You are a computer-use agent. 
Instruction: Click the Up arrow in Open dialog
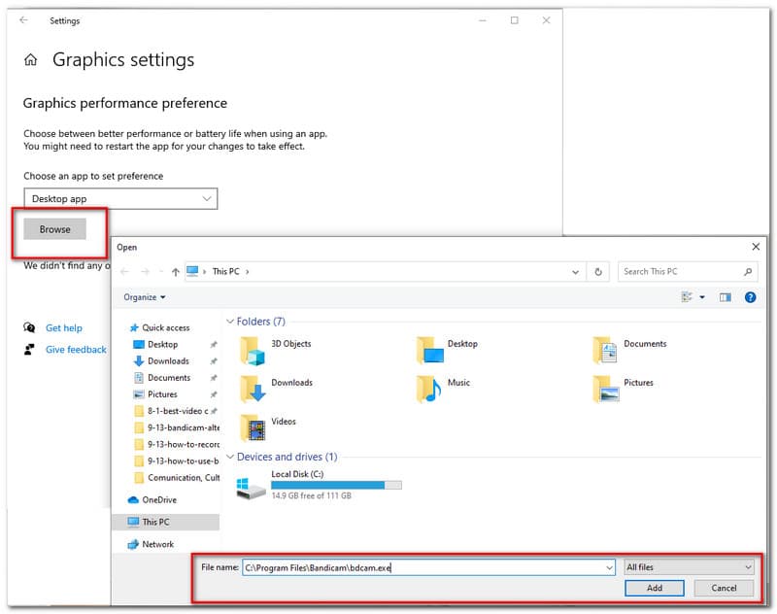click(x=176, y=272)
